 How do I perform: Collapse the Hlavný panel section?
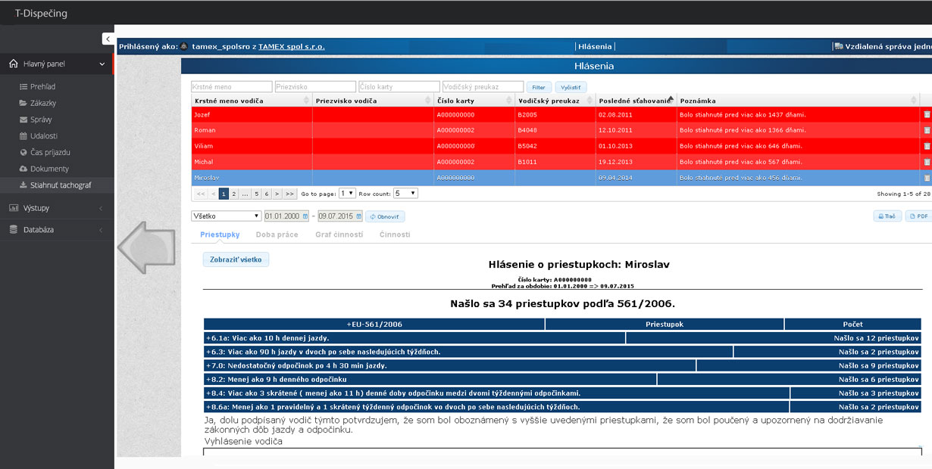click(x=57, y=64)
